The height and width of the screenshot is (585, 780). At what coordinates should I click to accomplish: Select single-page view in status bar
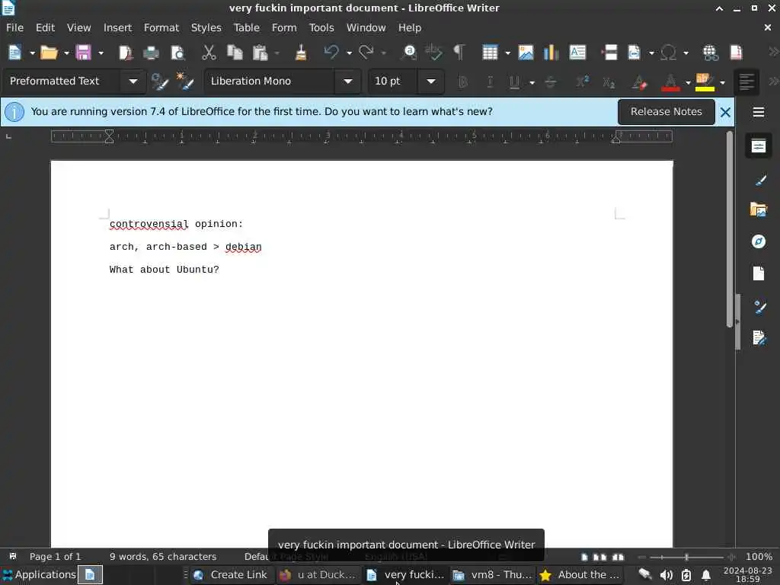tap(584, 557)
